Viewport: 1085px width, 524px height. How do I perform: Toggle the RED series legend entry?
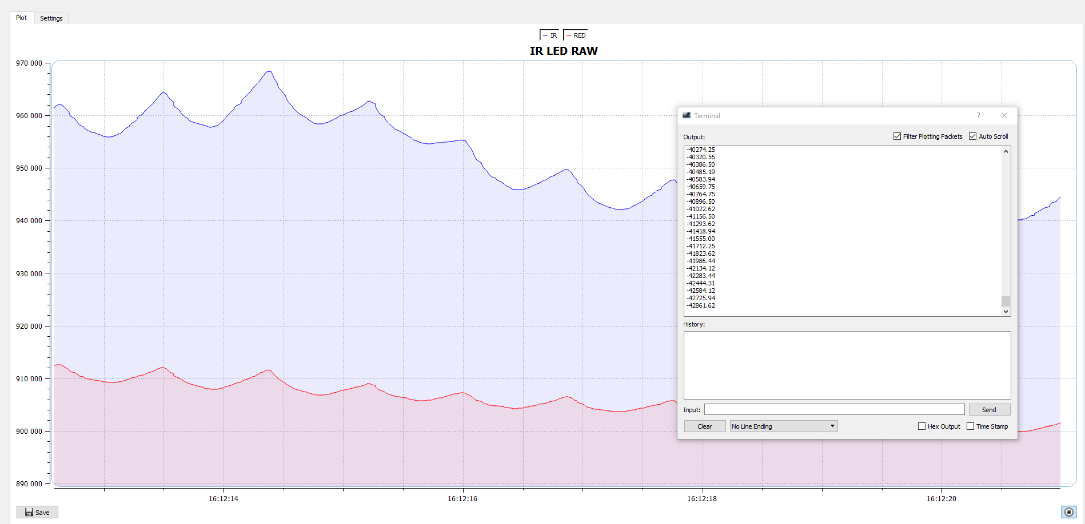[x=575, y=35]
